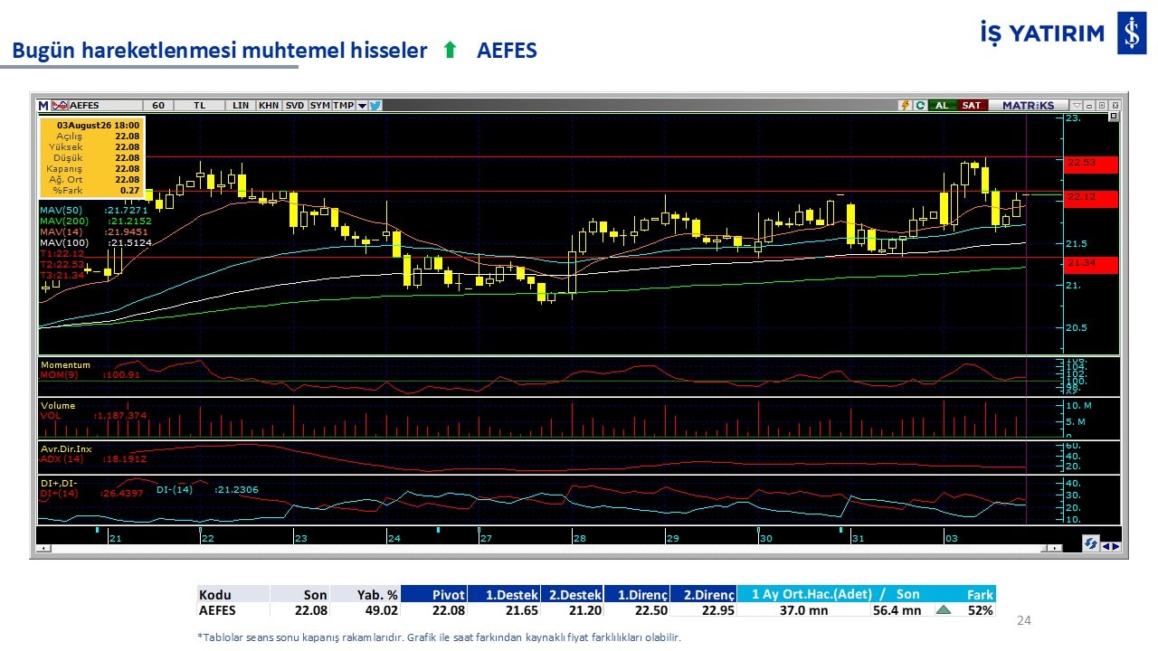Toggle the LIN scale button
Screen dimensions: 1158x651
241,105
